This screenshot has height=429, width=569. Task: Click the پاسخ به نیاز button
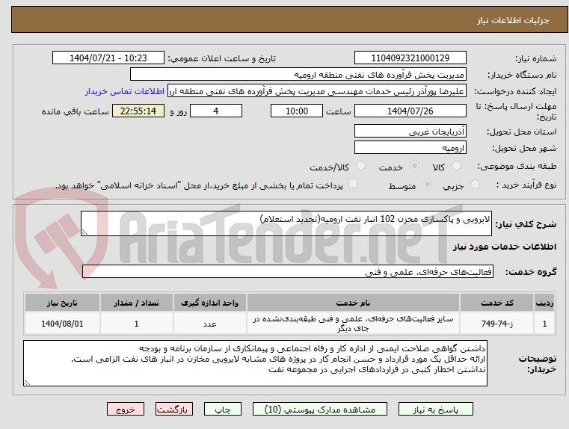click(435, 409)
